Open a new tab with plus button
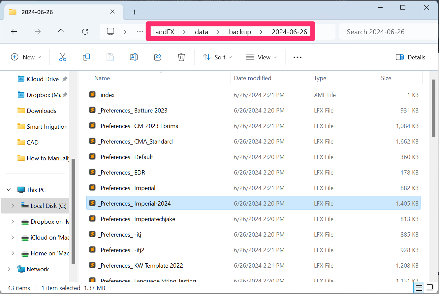Screen dimensions: 439x294 [134, 12]
